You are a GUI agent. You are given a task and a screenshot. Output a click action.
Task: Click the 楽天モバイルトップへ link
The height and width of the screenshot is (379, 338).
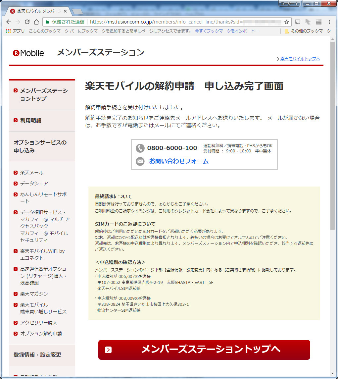[300, 59]
